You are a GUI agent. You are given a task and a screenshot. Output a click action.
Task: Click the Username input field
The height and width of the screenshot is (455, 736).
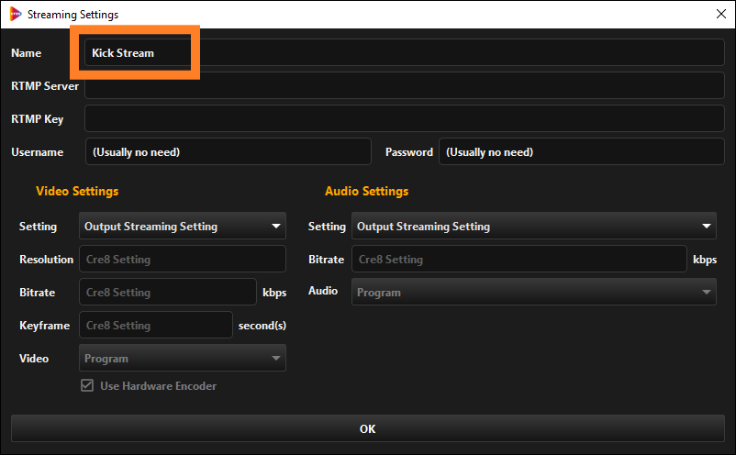[229, 151]
